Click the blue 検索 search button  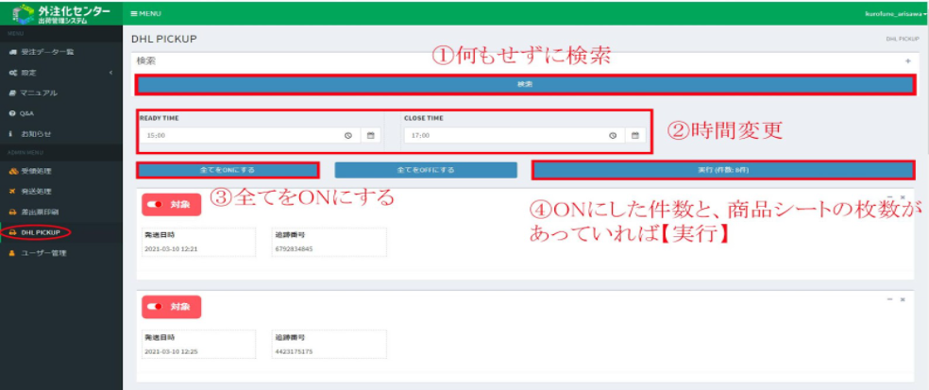point(525,85)
